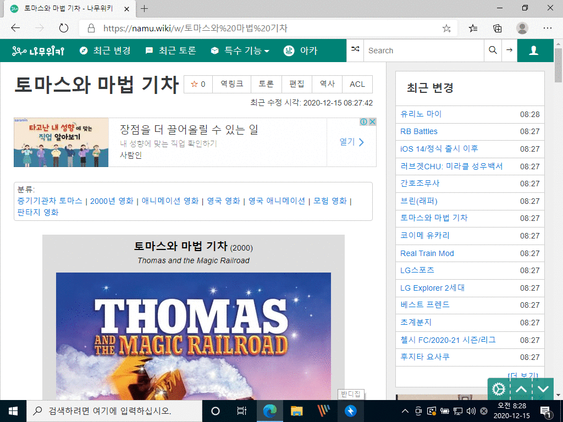Click the namu wiki logo
The width and height of the screenshot is (563, 422).
coord(38,51)
